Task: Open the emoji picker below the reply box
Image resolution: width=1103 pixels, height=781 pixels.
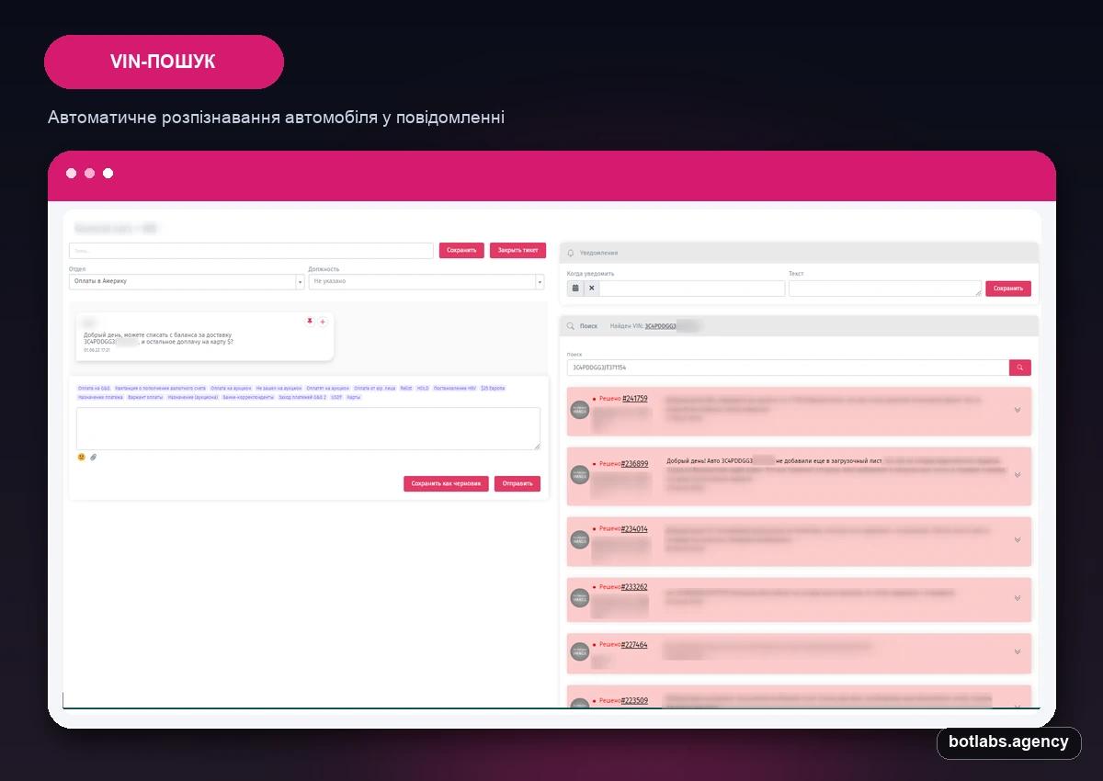Action: [82, 457]
